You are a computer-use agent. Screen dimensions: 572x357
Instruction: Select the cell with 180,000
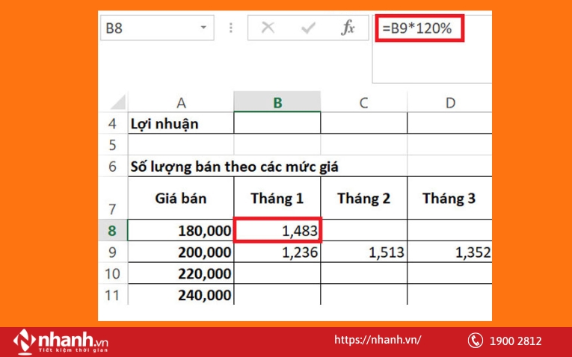[x=181, y=230]
